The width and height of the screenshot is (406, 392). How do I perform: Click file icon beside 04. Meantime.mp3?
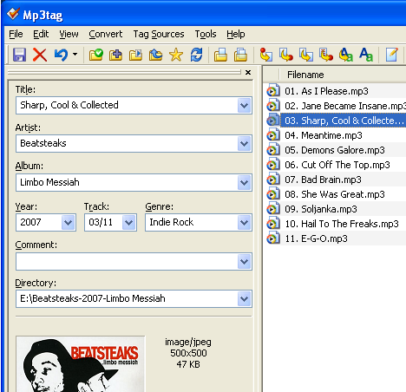(x=273, y=135)
